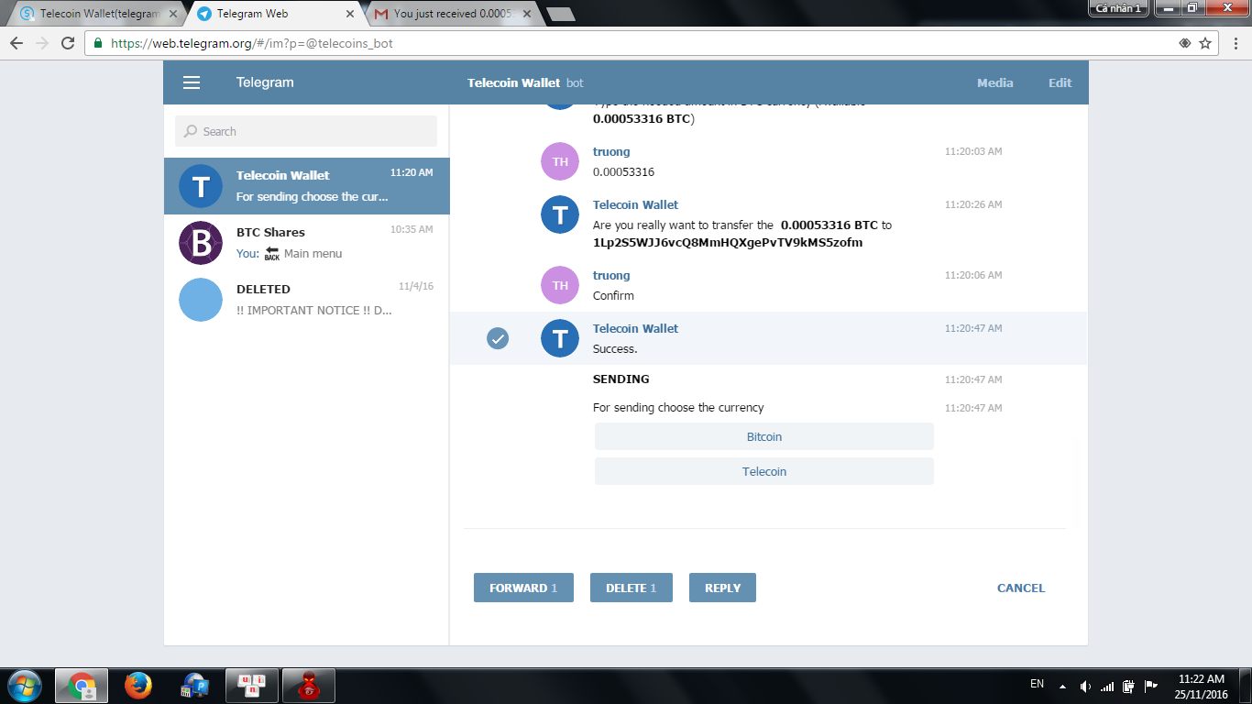Open the Telecoin Wallet chat in the list
Viewport: 1252px width, 704px height.
[x=307, y=186]
